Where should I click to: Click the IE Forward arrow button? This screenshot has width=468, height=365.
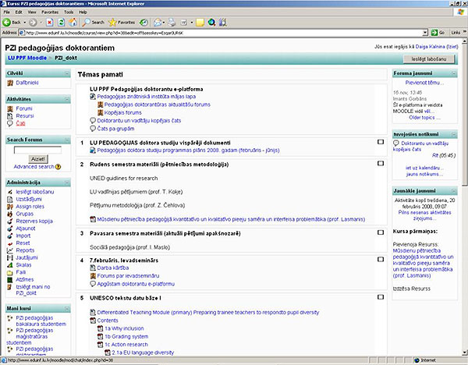(33, 23)
